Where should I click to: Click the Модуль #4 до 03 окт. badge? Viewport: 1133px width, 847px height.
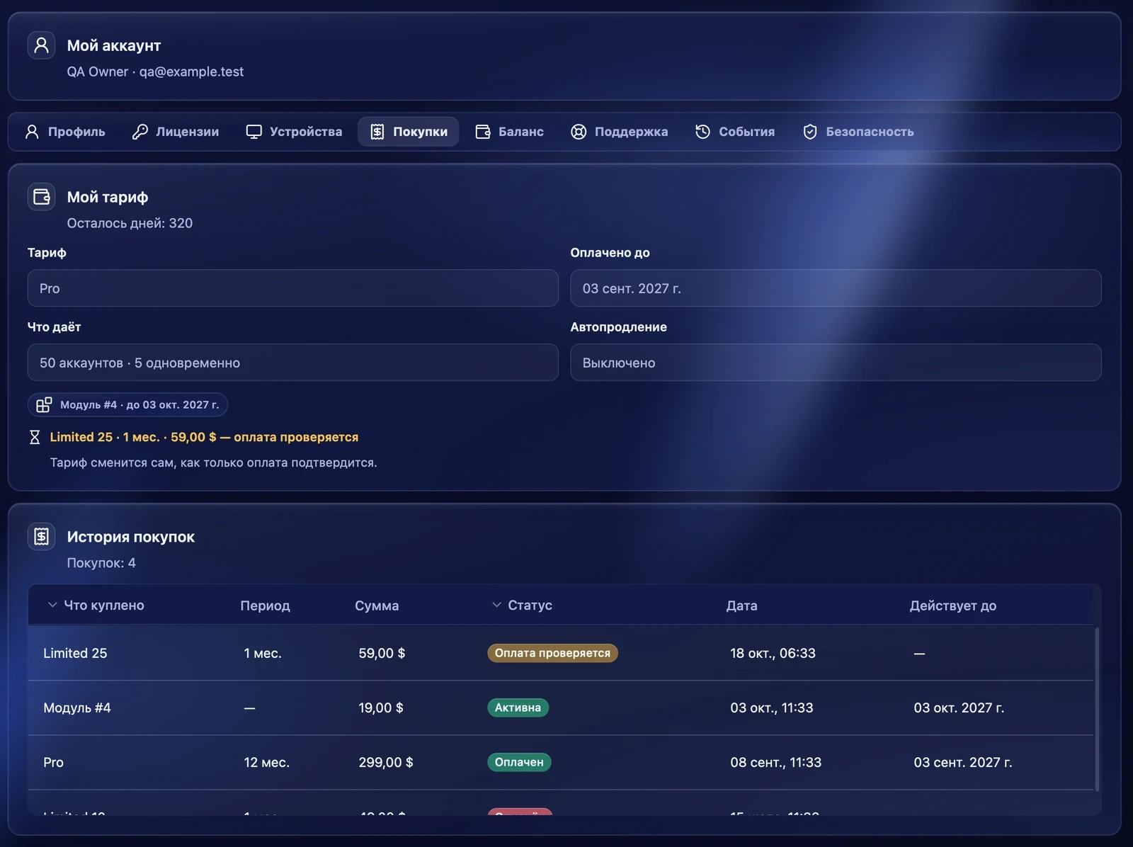coord(127,404)
